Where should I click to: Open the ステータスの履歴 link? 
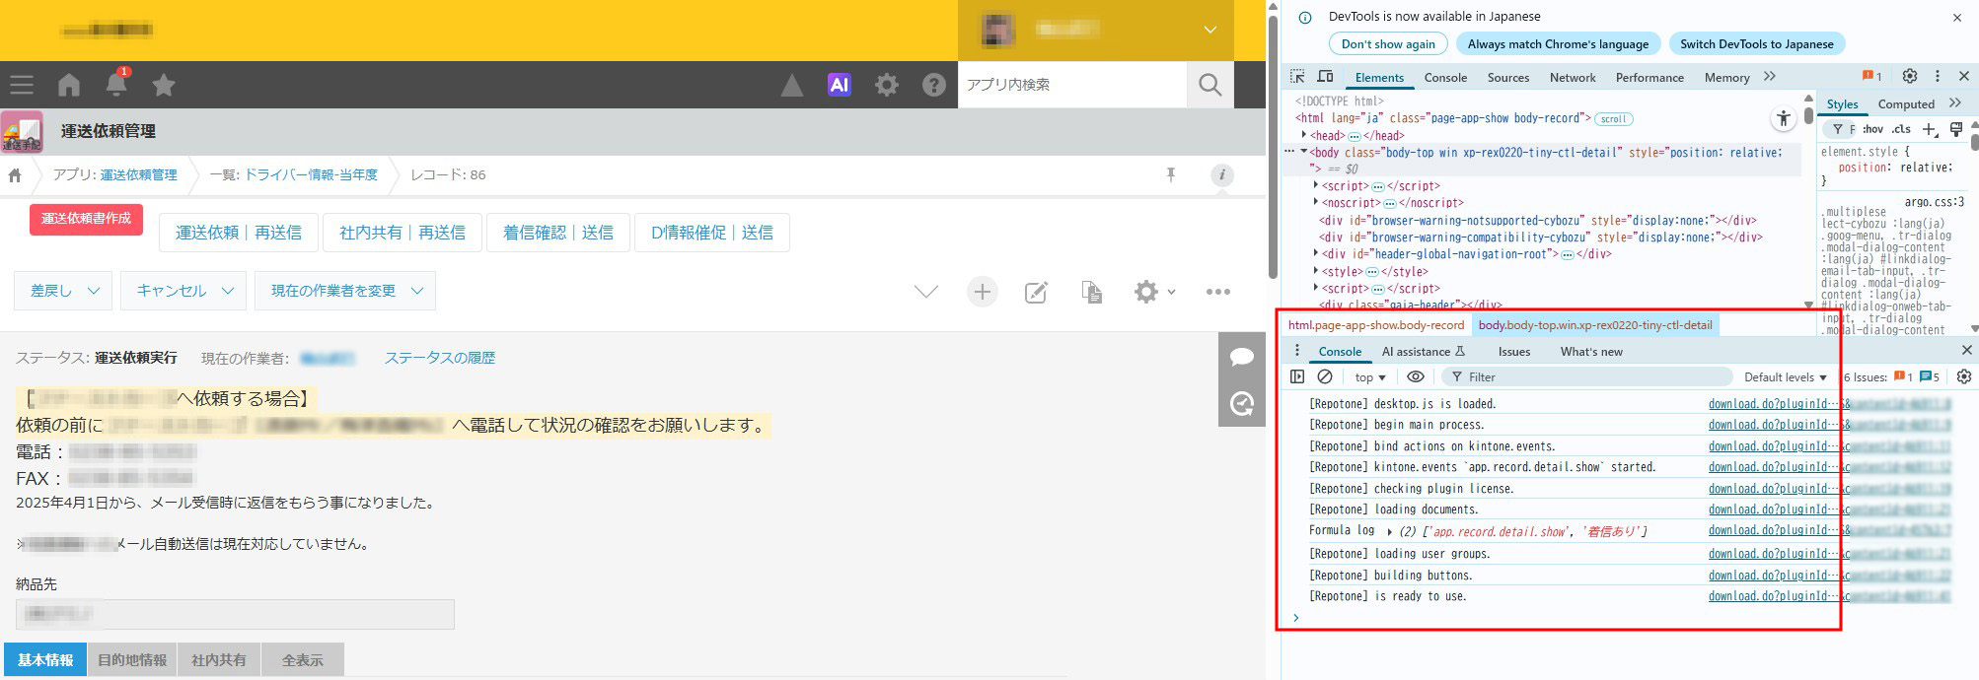click(439, 358)
